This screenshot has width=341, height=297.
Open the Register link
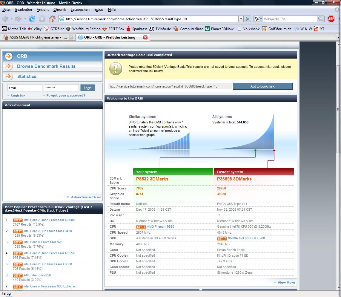[x=18, y=95]
